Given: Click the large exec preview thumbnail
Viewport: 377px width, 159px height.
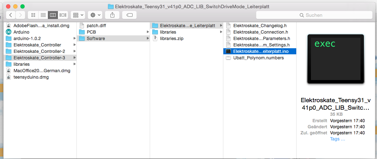Looking at the screenshot, I should pos(336,59).
